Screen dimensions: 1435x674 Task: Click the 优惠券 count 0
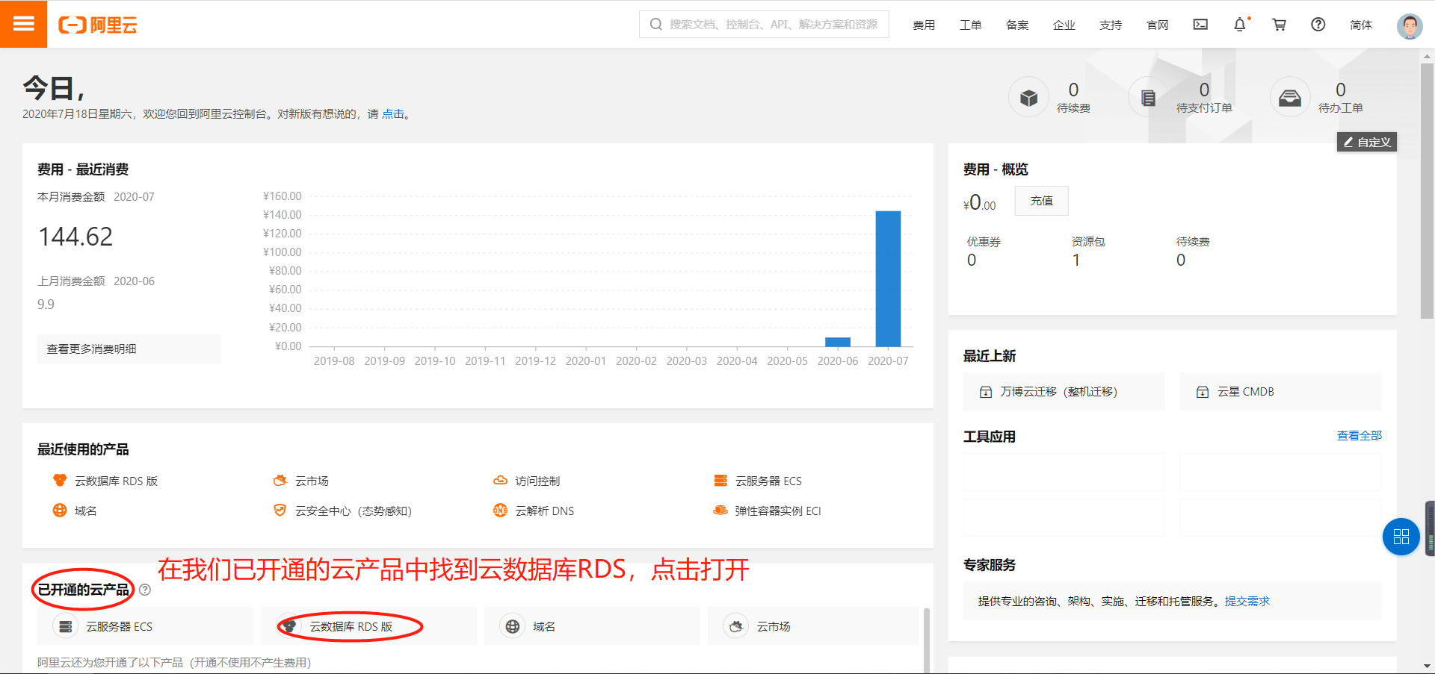tap(972, 260)
